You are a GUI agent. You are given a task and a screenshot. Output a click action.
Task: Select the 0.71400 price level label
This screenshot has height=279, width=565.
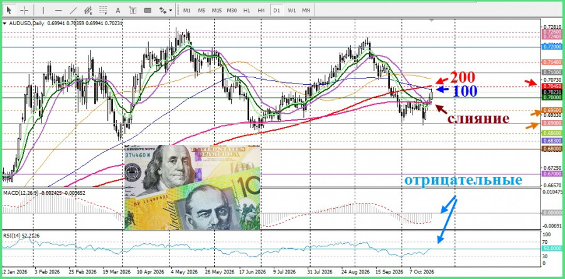(x=552, y=62)
